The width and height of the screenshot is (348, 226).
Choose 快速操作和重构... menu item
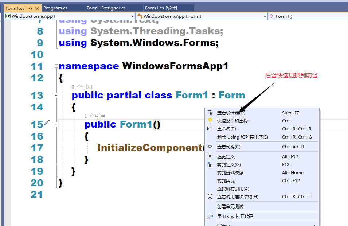[262, 121]
